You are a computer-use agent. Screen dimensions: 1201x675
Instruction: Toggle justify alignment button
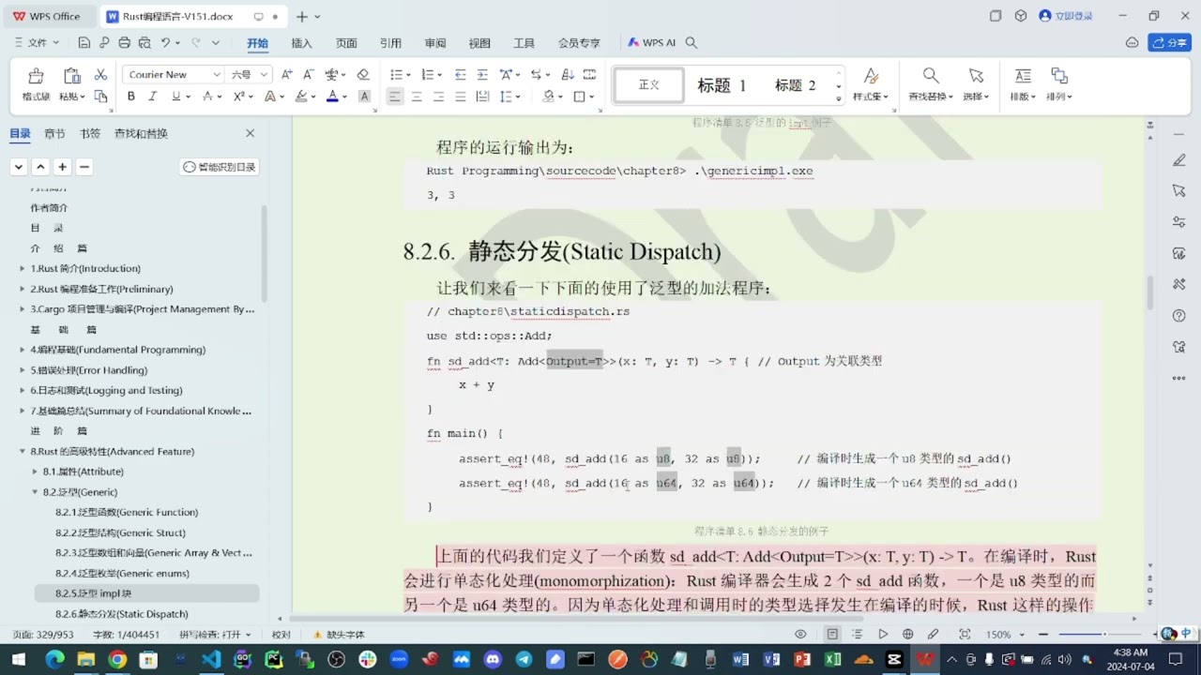460,97
